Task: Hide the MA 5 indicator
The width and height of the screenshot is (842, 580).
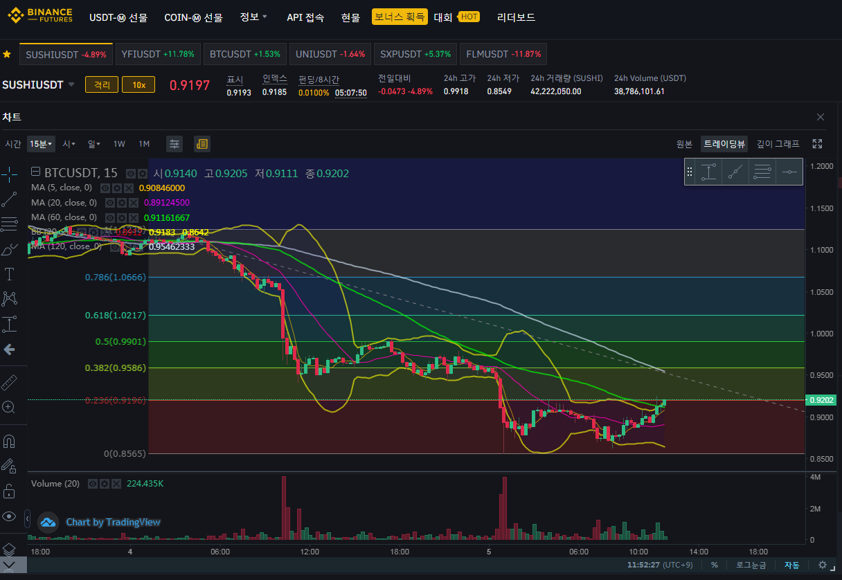Action: coord(105,188)
